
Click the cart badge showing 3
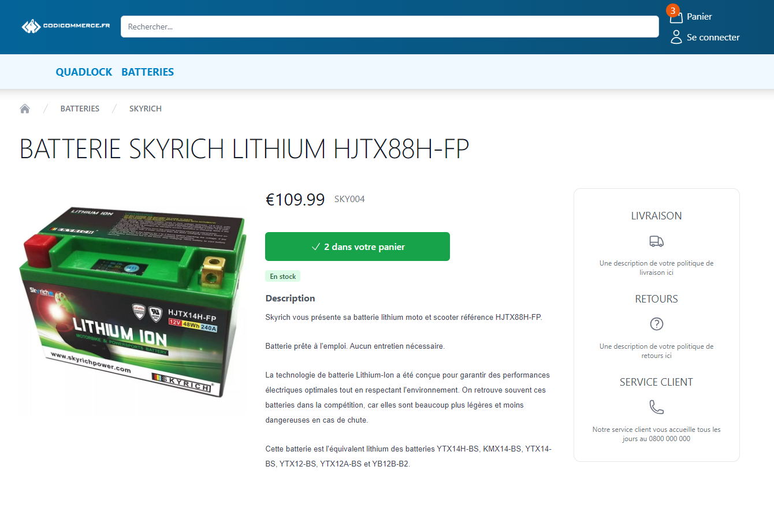tap(673, 10)
